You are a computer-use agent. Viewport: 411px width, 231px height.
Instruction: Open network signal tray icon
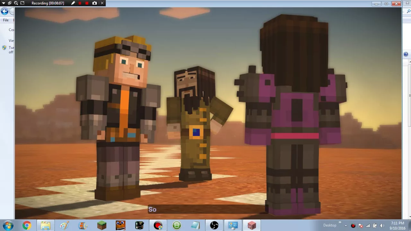pos(368,226)
